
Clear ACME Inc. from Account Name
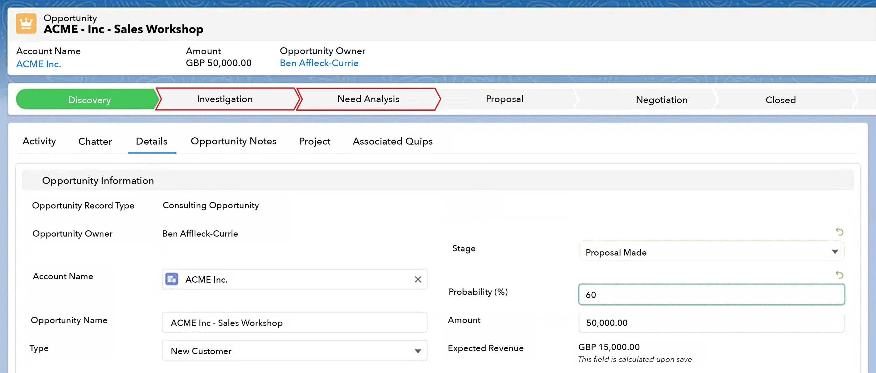pos(418,279)
